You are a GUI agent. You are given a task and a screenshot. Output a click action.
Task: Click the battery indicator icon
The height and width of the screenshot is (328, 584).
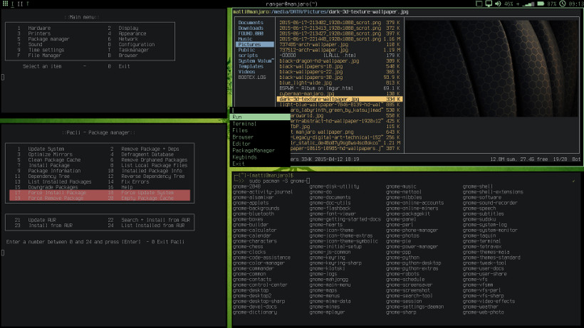click(540, 4)
